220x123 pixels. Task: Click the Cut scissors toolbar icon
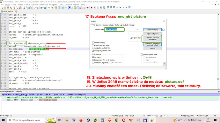pyautogui.click(x=24, y=8)
